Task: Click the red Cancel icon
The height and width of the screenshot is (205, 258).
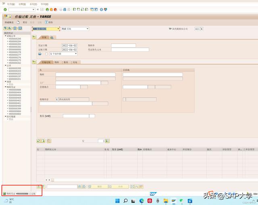Action: coord(55,10)
